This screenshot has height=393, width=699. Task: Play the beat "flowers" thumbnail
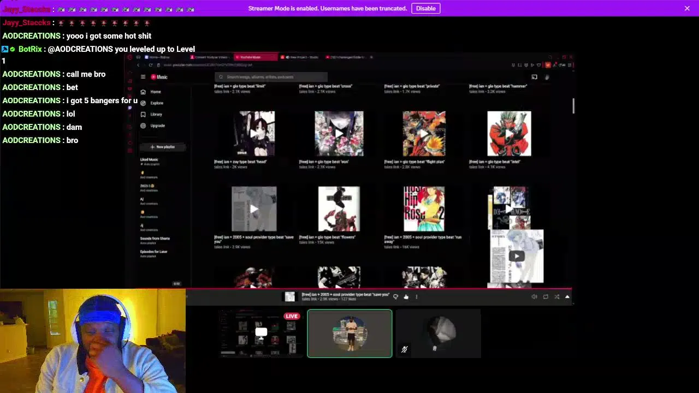(339, 209)
